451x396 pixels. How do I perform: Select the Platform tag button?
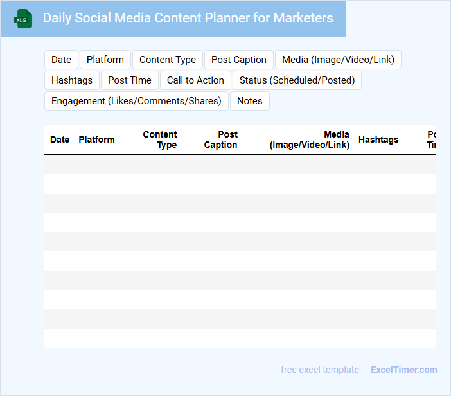105,60
